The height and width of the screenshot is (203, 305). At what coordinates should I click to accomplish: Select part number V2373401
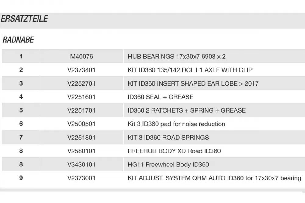point(81,70)
